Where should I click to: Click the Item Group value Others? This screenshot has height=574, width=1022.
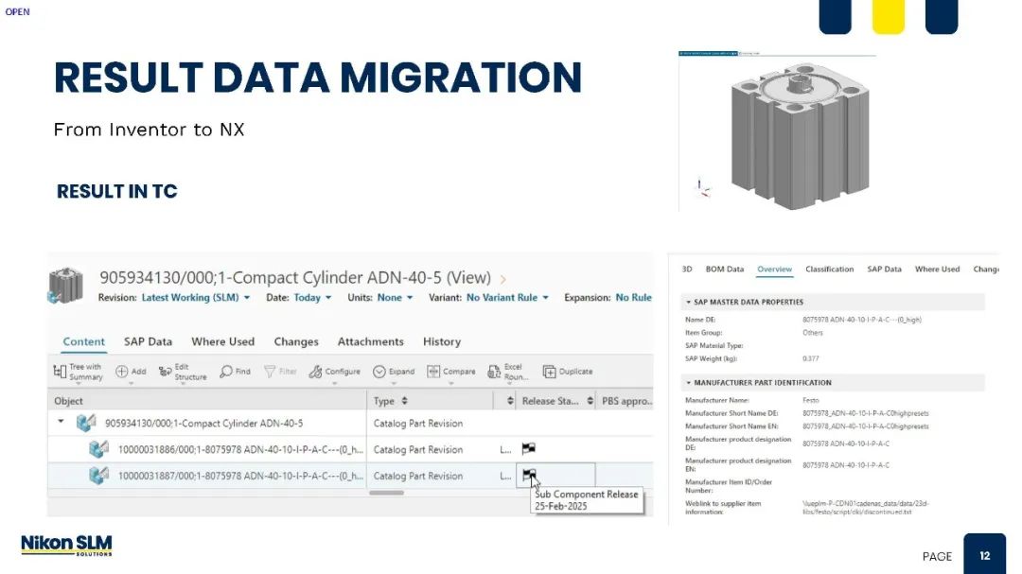[813, 332]
